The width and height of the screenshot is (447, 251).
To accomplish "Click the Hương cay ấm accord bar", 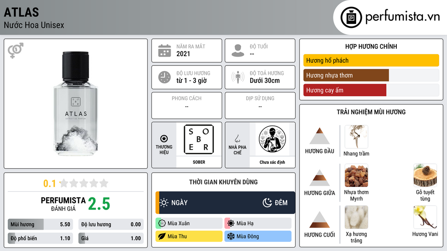I will [371, 90].
